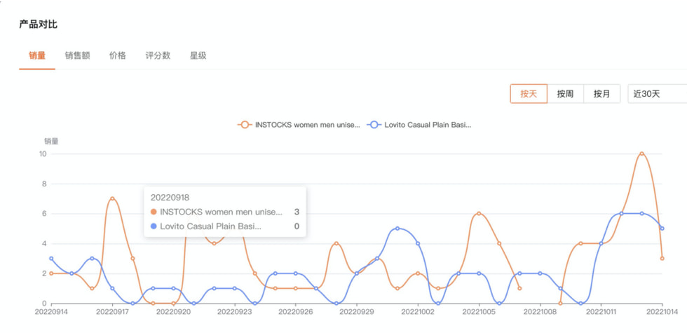The width and height of the screenshot is (687, 333).
Task: Switch to 按周 weekly view
Action: 565,93
